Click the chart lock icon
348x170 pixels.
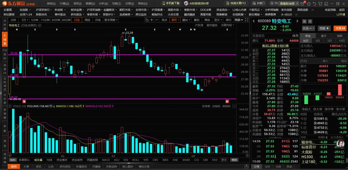pos(147,20)
